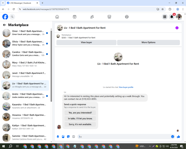Open the Friends icon in top navigation
Screen dimensions: 186x149
[92, 17]
